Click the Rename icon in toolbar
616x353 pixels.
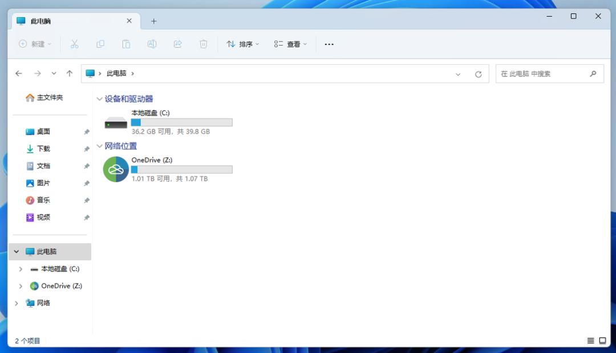click(152, 44)
